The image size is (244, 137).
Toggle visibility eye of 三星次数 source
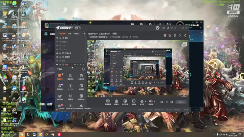pyautogui.click(x=57, y=53)
